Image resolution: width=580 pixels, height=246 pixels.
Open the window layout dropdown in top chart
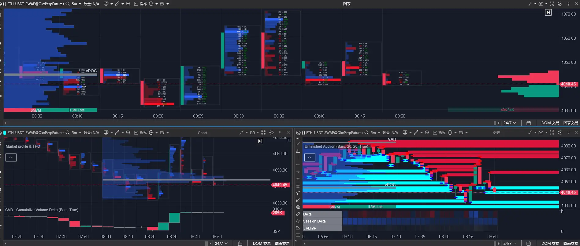click(x=164, y=4)
